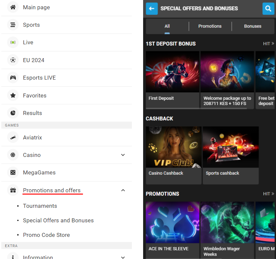Switch to the Bonuses tab
Image resolution: width=276 pixels, height=259 pixels.
[x=253, y=26]
